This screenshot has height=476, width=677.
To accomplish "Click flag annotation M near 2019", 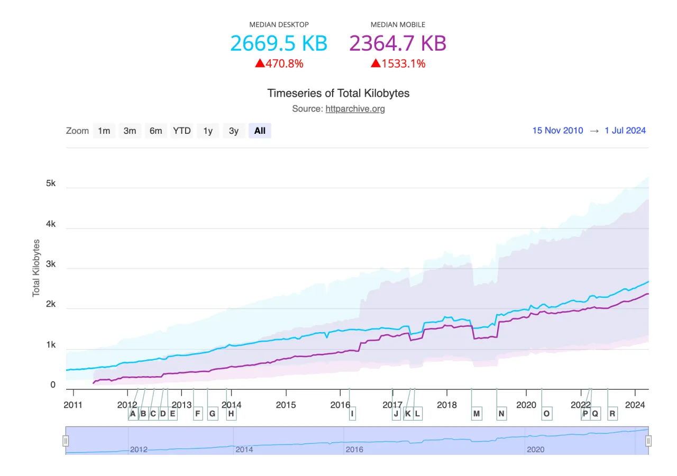I will [476, 414].
